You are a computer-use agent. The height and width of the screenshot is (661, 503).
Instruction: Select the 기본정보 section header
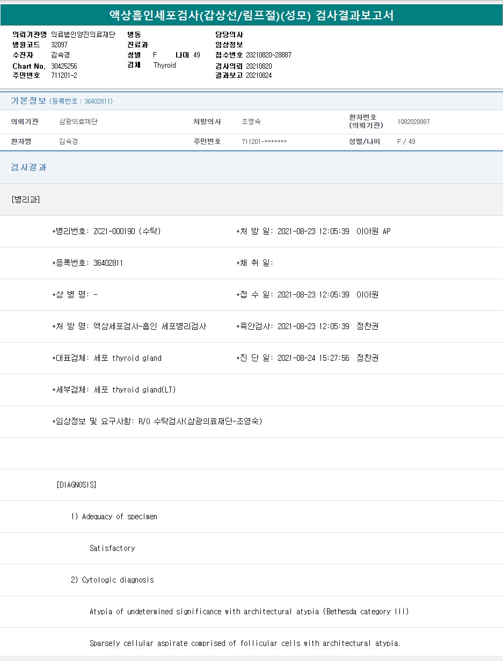tap(28, 101)
